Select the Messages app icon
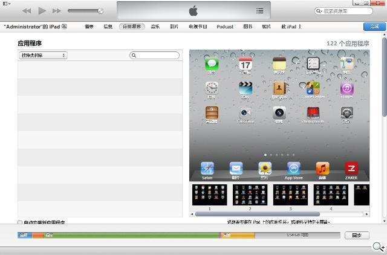Viewport: 387px width, 255px height. click(x=212, y=64)
